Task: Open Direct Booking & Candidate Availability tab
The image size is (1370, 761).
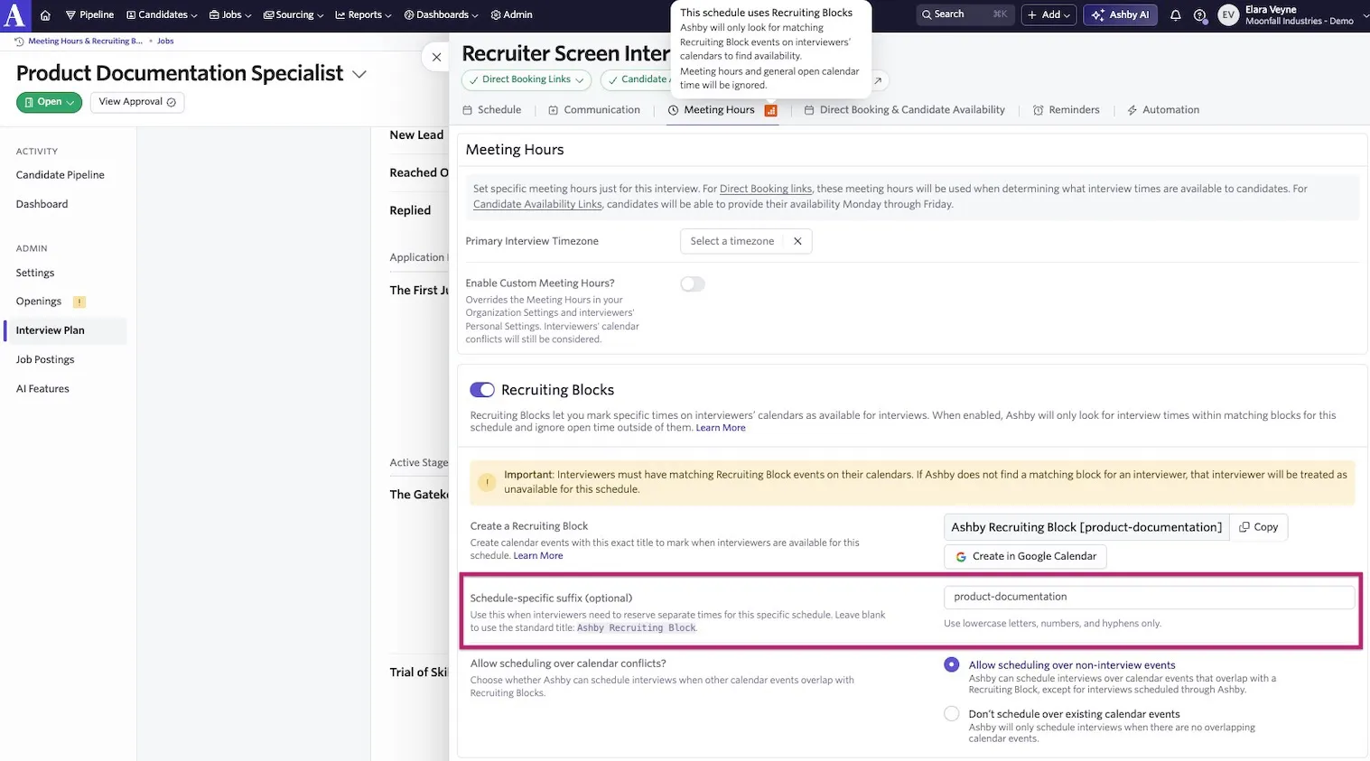Action: tap(905, 110)
